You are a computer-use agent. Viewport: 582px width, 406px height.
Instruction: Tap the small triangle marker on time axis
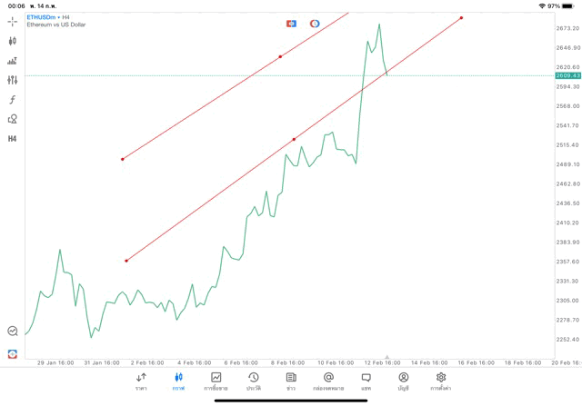[387, 357]
